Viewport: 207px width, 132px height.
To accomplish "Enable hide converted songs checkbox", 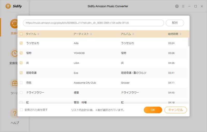I will 21,110.
